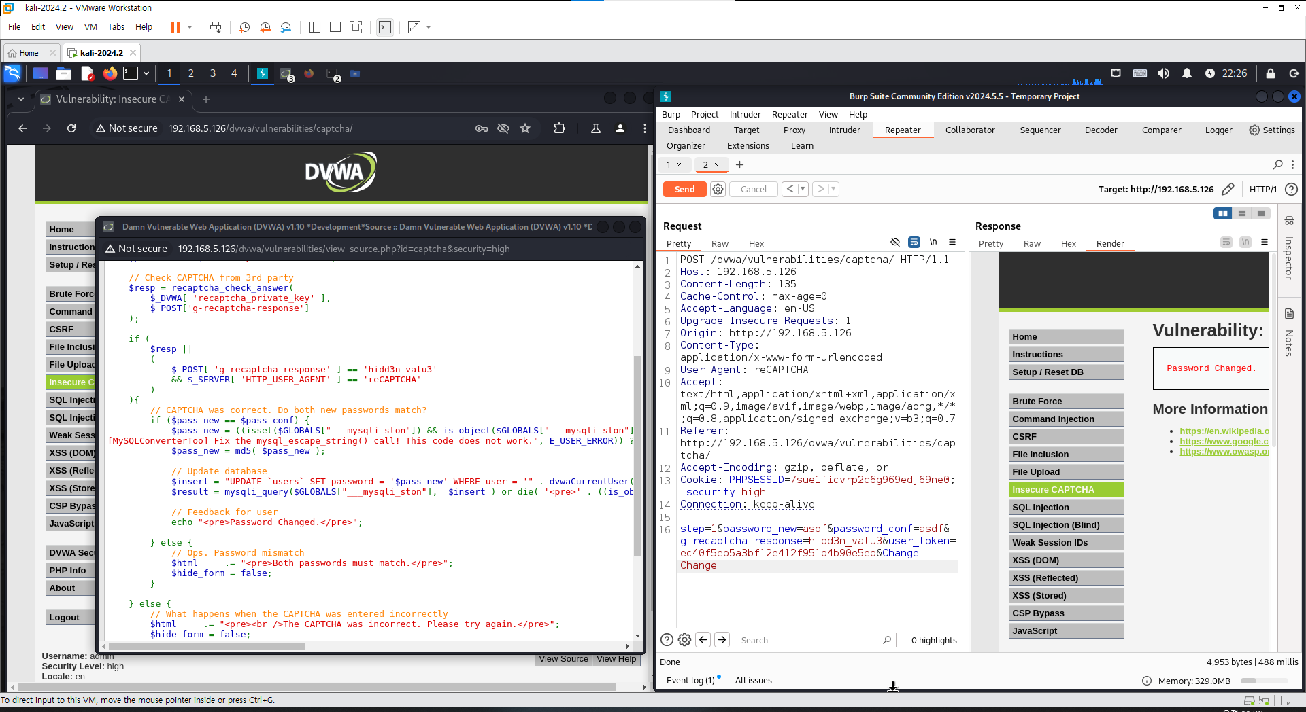Toggle show newline characters in Request editor
This screenshot has height=712, width=1306.
[x=933, y=242]
